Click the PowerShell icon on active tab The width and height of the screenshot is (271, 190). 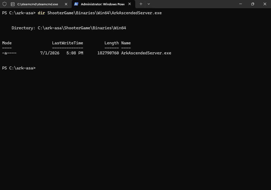coord(76,4)
